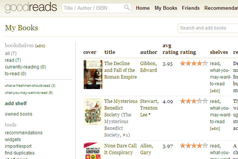Click the add shelf link
The image size is (238, 159).
[x=16, y=103]
